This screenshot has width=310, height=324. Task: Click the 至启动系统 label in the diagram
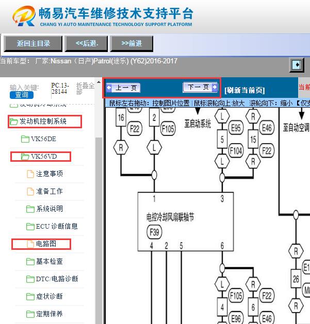(198, 124)
